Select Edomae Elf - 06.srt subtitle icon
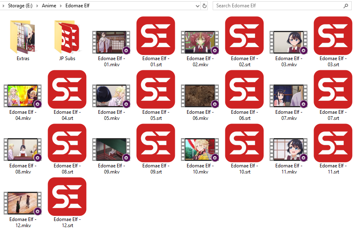The width and height of the screenshot is (355, 232). click(x=244, y=89)
